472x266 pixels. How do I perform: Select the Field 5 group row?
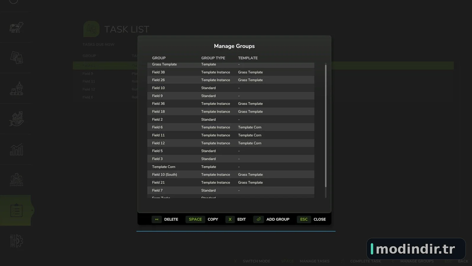[231, 151]
